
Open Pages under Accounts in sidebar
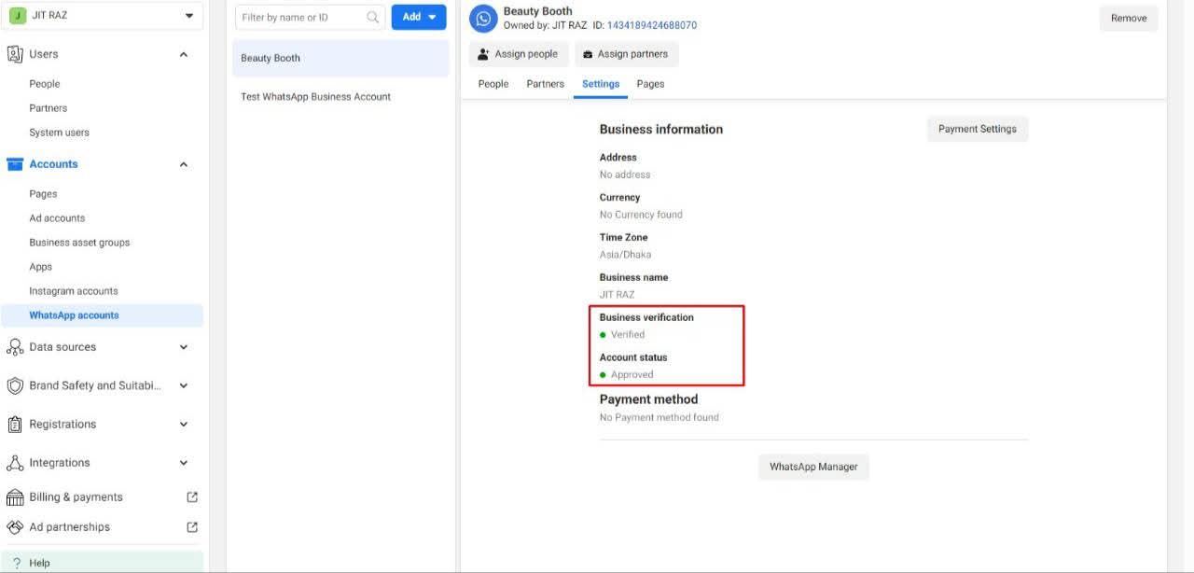tap(43, 194)
